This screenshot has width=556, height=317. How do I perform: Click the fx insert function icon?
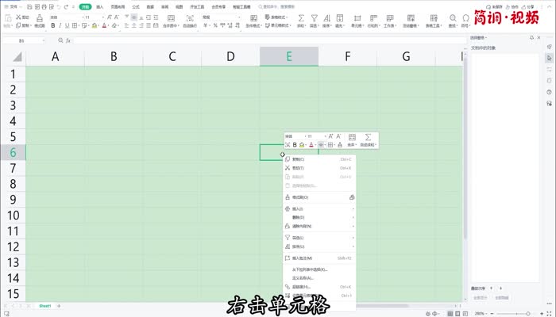tap(68, 40)
